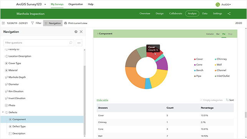
Task: Click the Rim Elevation number icon
Action: 6,92
